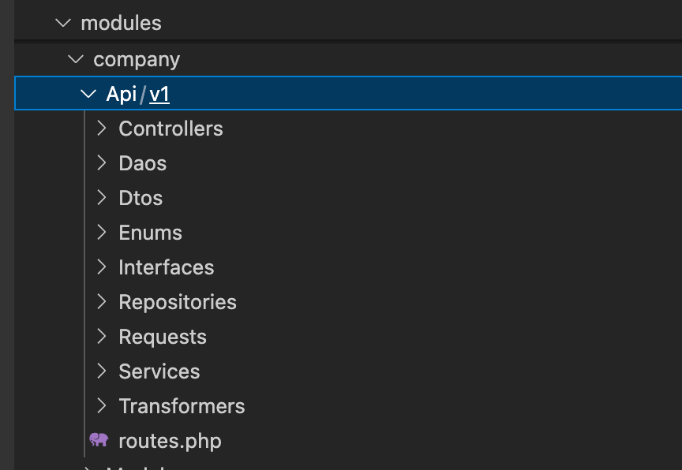This screenshot has width=682, height=470.
Task: Select the Requests folder
Action: tap(163, 337)
